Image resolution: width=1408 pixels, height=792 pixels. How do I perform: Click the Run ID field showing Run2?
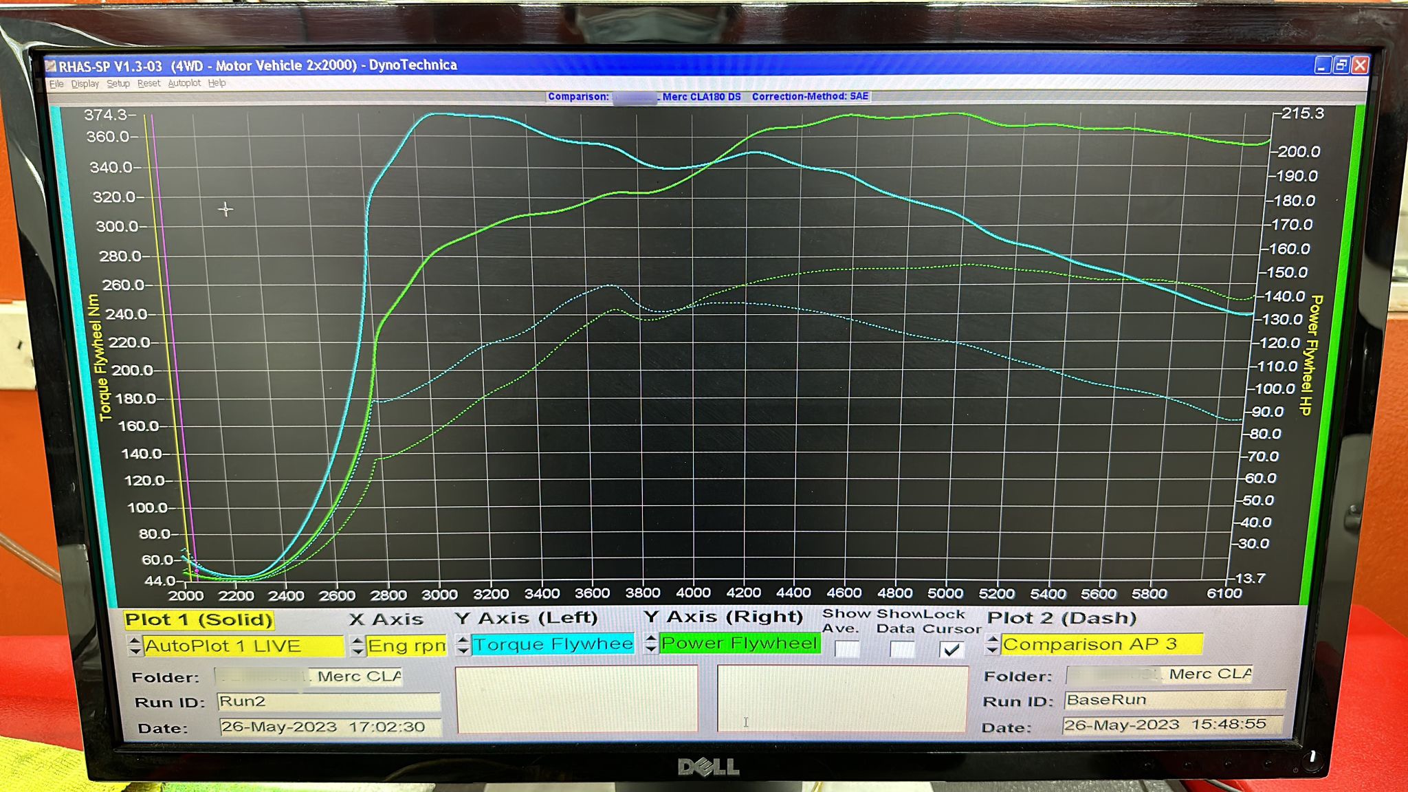[x=329, y=701]
